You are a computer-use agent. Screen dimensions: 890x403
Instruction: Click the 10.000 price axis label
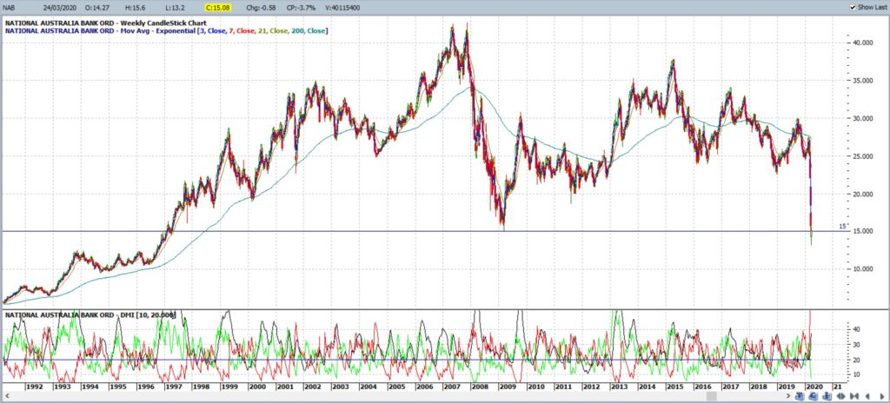click(x=861, y=269)
